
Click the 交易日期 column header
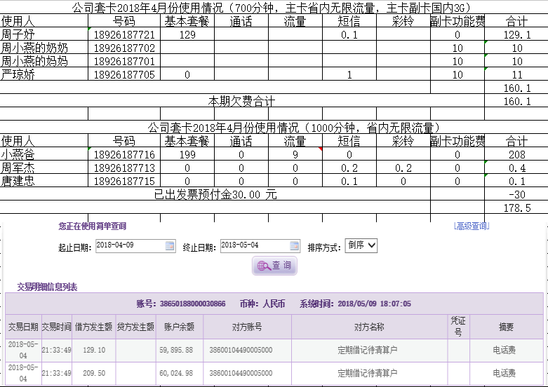point(23,327)
